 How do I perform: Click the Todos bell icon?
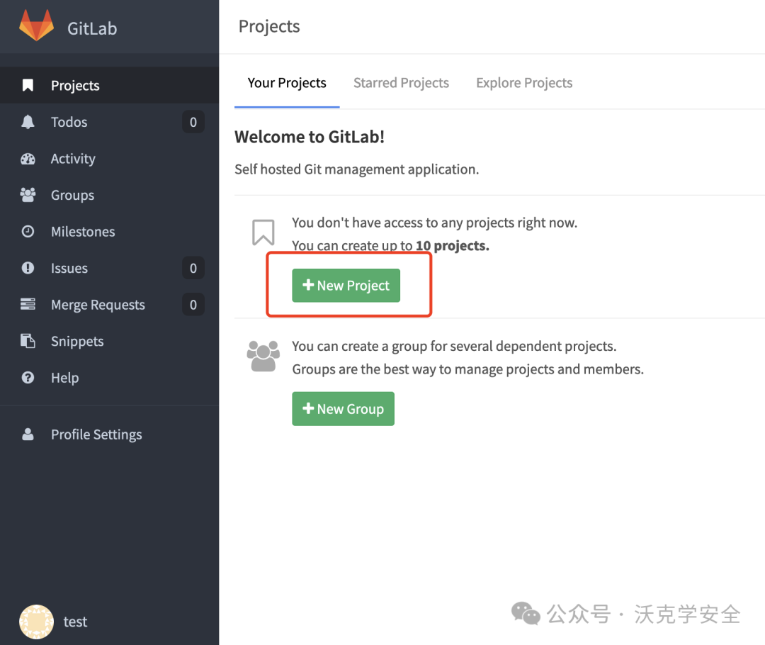(28, 122)
